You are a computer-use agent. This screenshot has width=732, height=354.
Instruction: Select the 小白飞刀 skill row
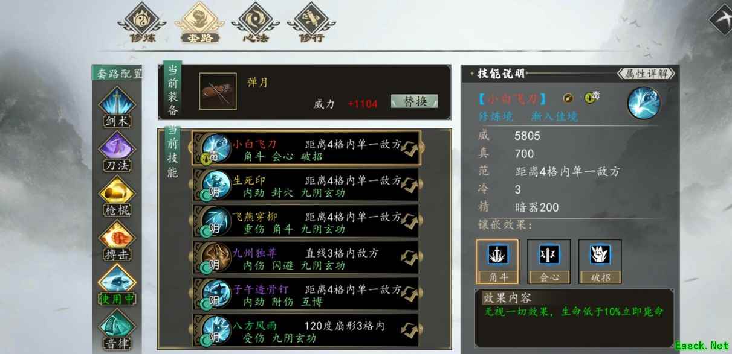(306, 148)
